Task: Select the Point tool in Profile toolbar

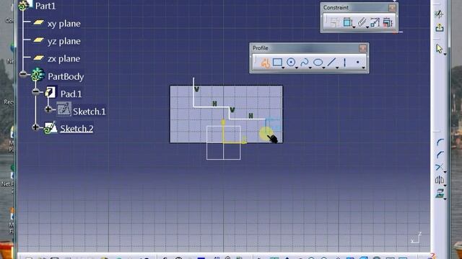Action: click(x=358, y=63)
